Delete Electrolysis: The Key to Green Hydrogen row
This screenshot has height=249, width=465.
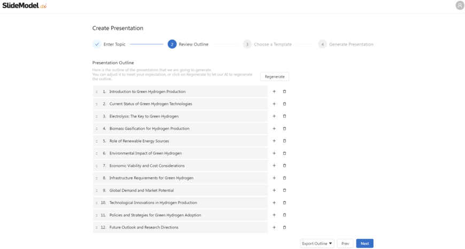point(284,116)
